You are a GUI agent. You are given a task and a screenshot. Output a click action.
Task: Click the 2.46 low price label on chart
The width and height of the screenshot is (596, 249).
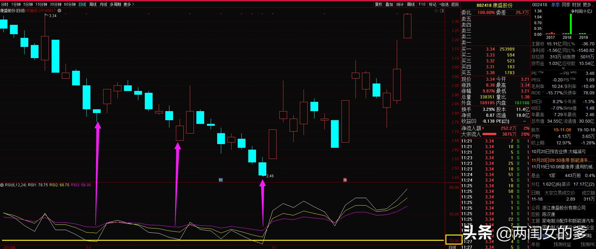coord(270,176)
